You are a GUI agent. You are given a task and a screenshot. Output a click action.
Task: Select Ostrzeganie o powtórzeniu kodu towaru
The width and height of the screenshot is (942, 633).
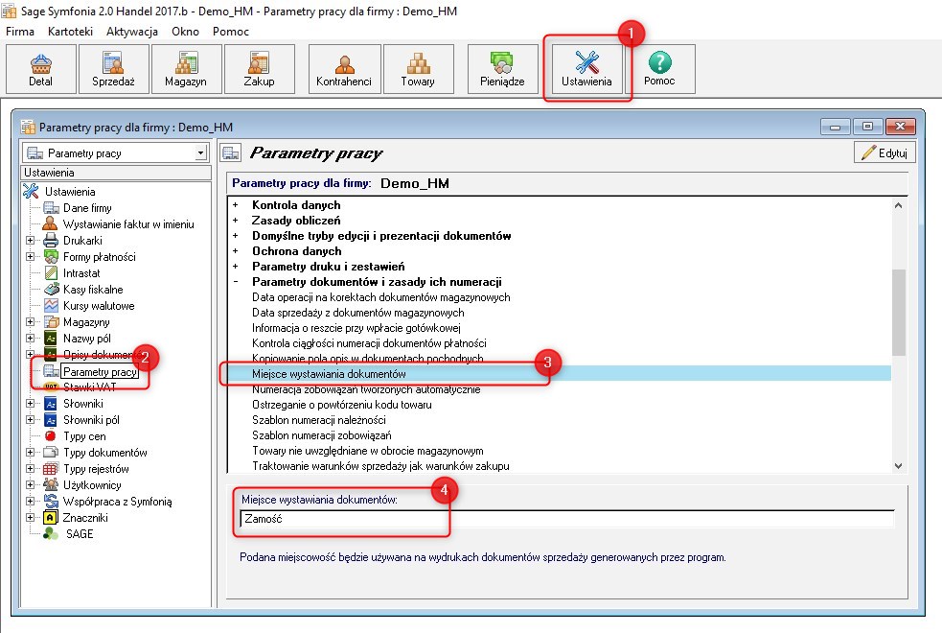click(x=342, y=405)
